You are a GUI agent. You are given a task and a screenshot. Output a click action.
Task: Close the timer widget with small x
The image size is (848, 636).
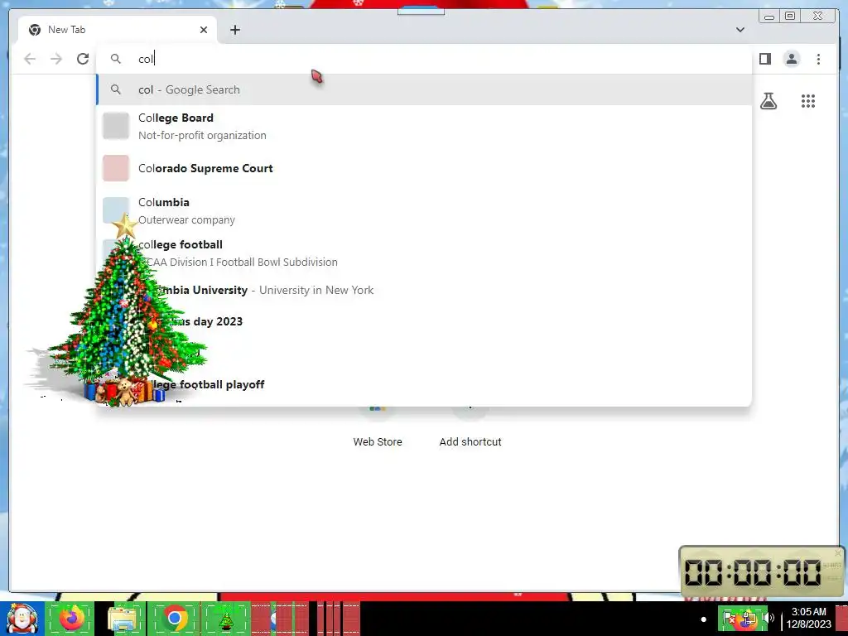pyautogui.click(x=838, y=552)
